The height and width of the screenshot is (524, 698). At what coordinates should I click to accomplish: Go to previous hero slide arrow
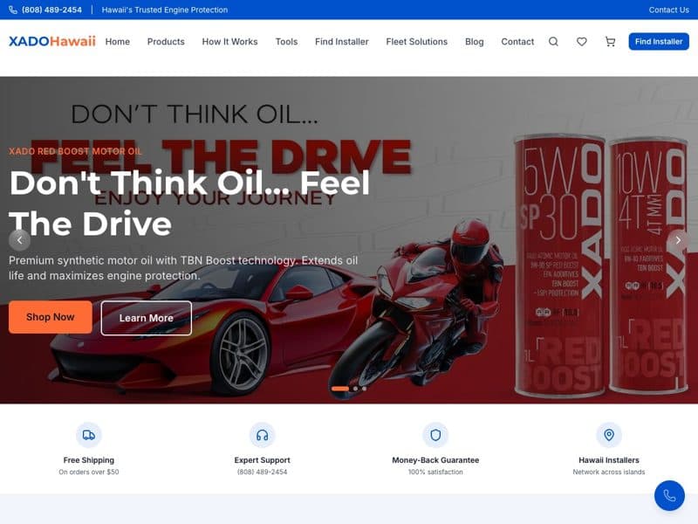(19, 240)
